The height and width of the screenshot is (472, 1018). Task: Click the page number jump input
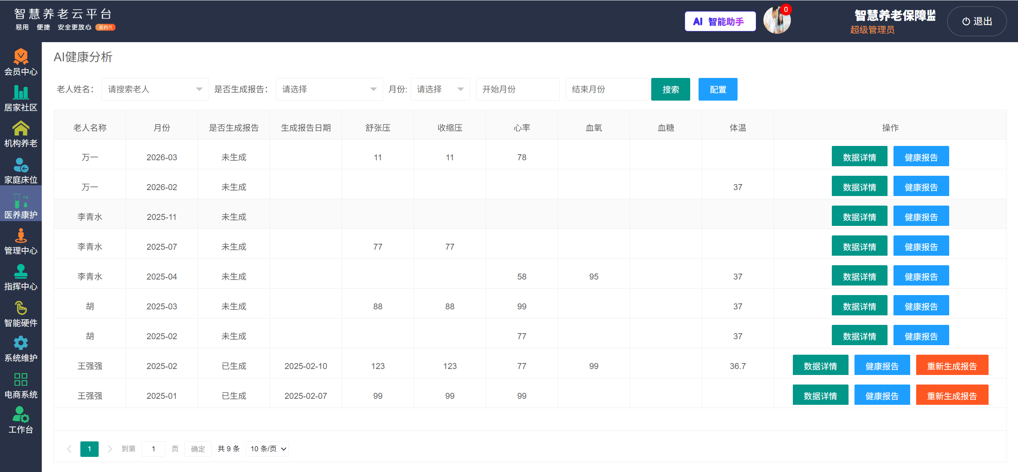(154, 449)
